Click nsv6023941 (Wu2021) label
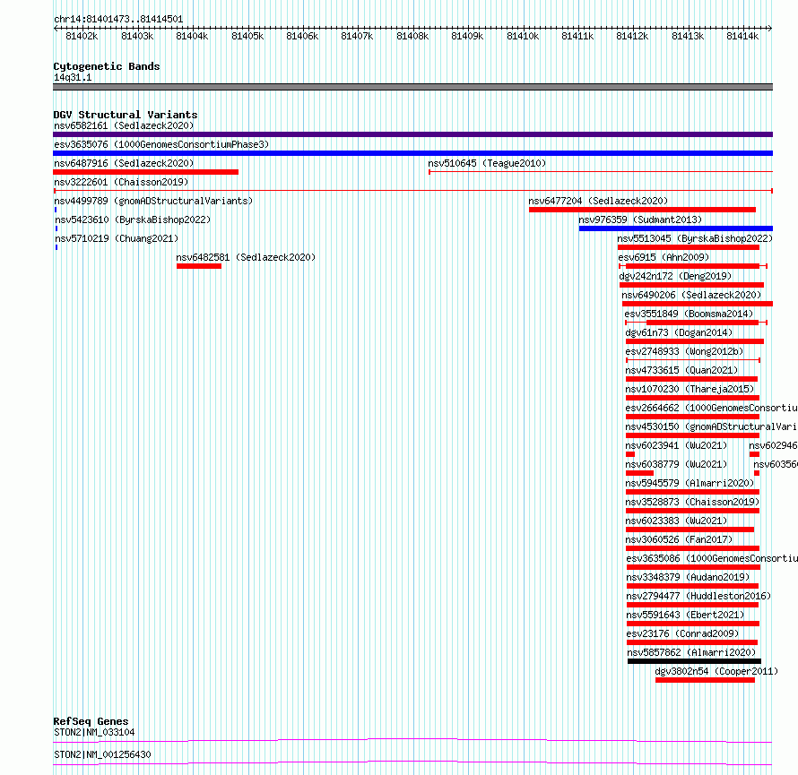 (x=676, y=445)
